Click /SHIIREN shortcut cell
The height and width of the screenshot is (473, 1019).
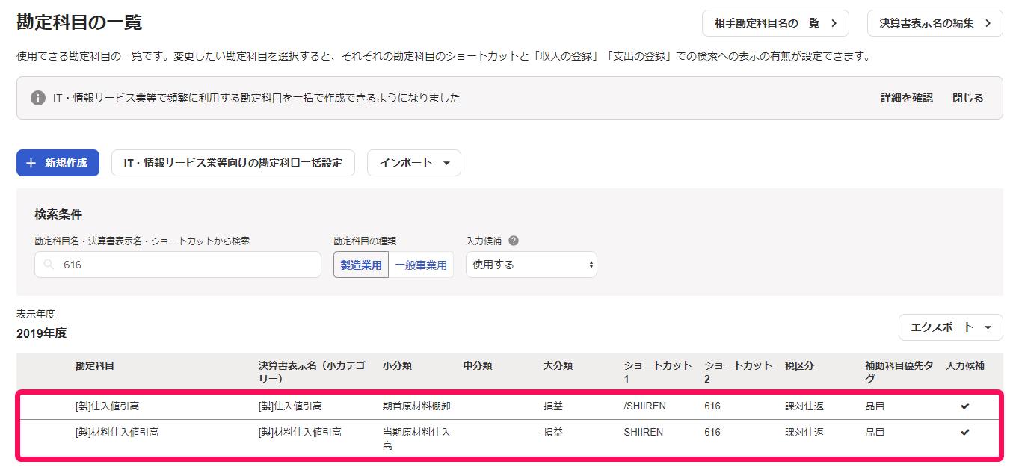pyautogui.click(x=645, y=406)
